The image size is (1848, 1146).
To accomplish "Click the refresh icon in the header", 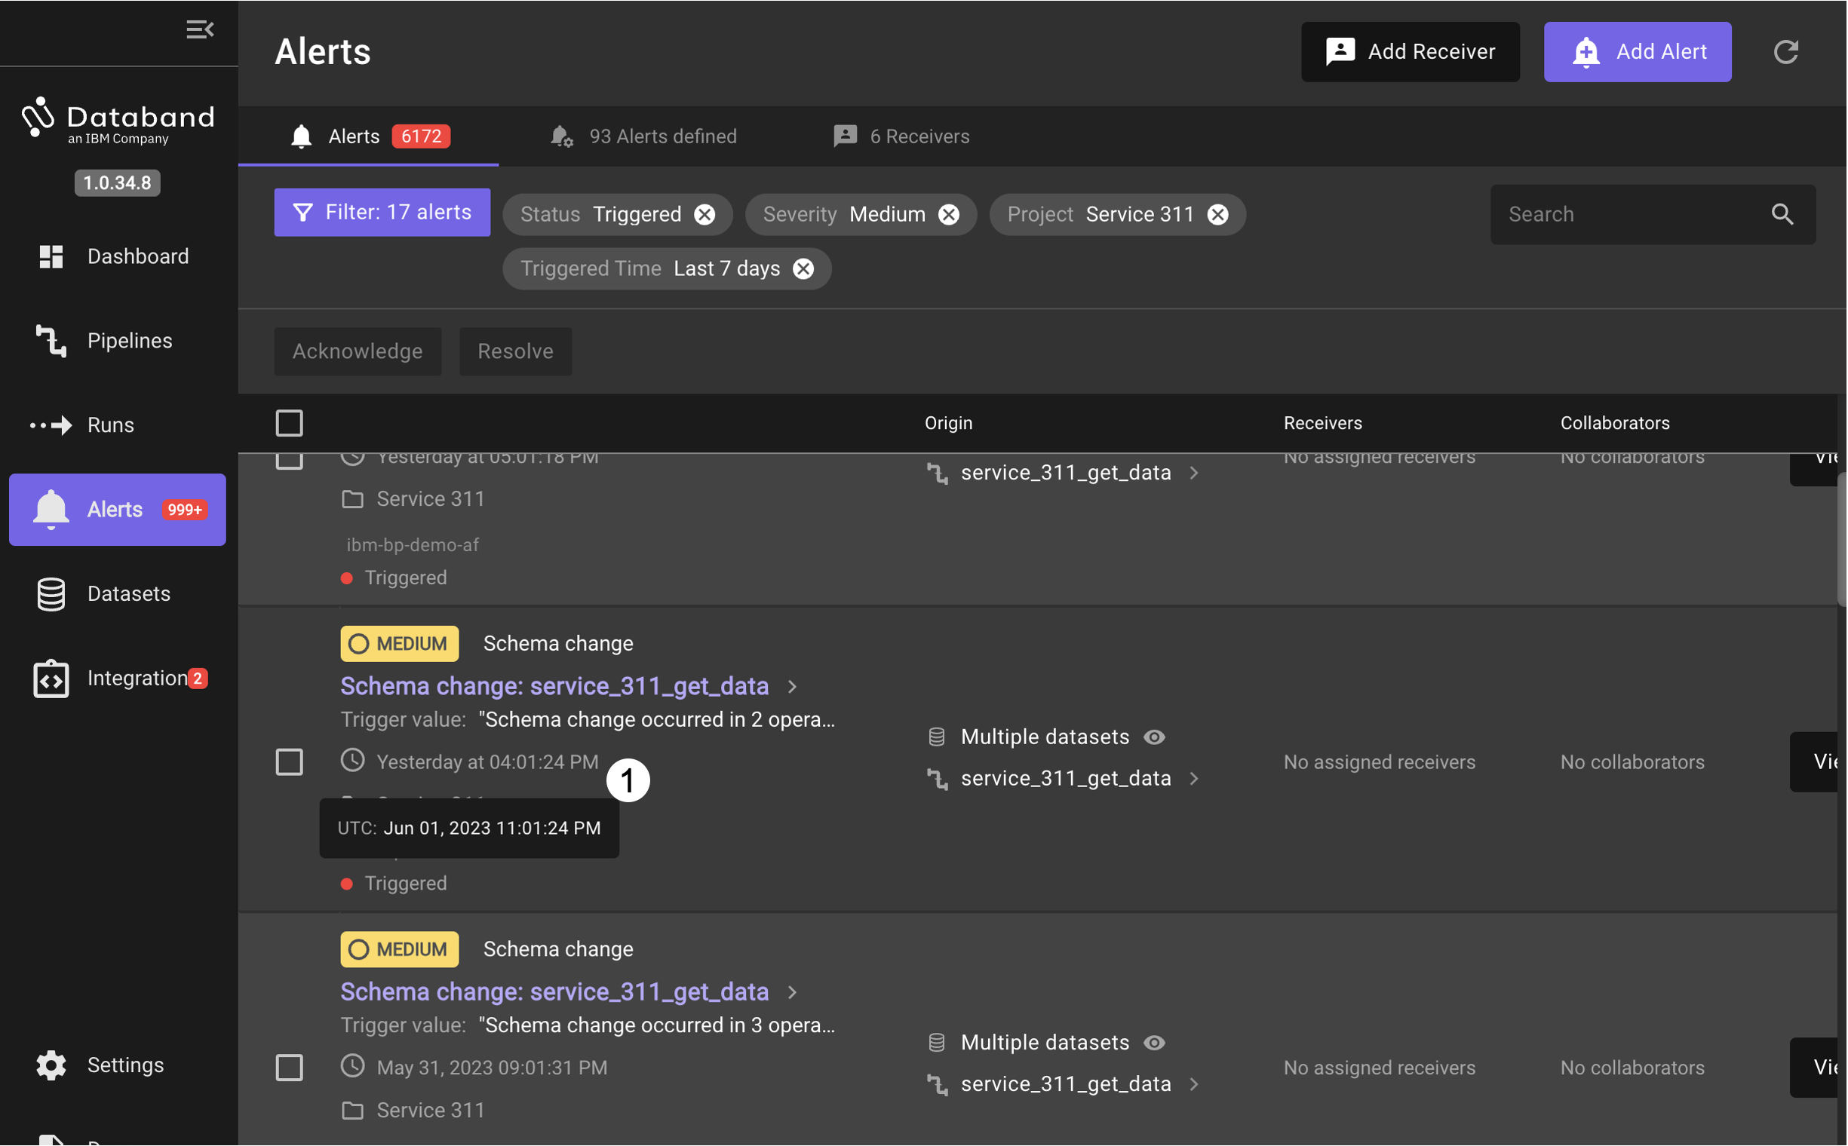I will tap(1785, 51).
